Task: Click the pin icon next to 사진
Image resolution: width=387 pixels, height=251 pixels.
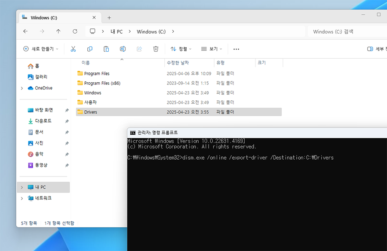Action: coord(67,143)
